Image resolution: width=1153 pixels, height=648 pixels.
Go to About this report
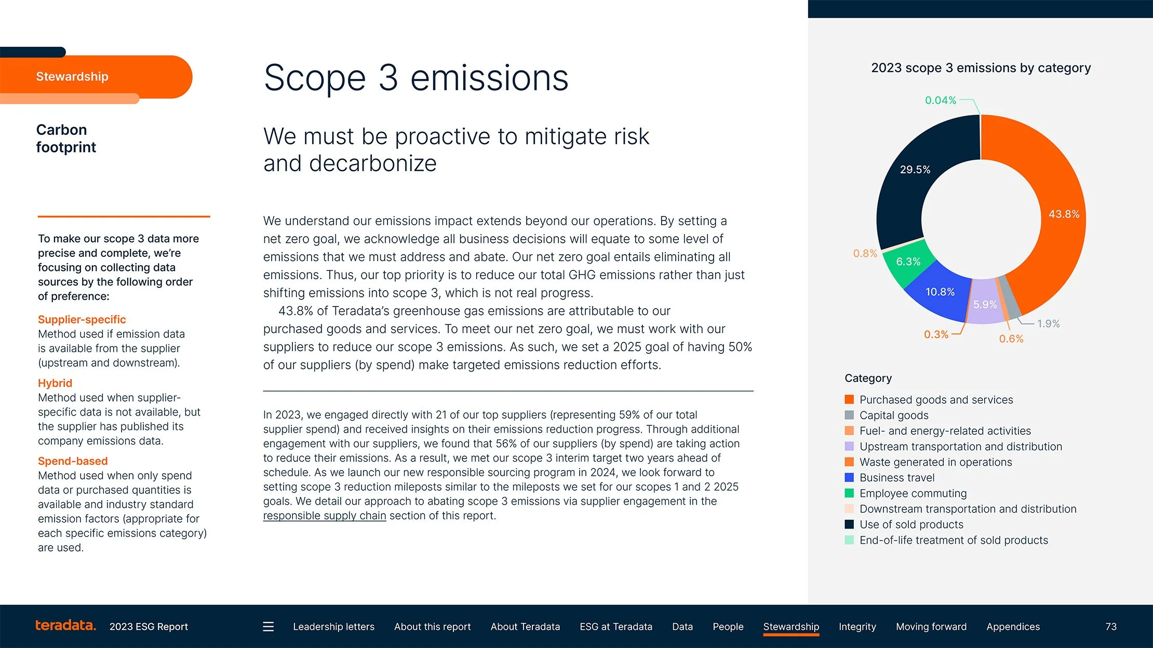click(x=432, y=627)
